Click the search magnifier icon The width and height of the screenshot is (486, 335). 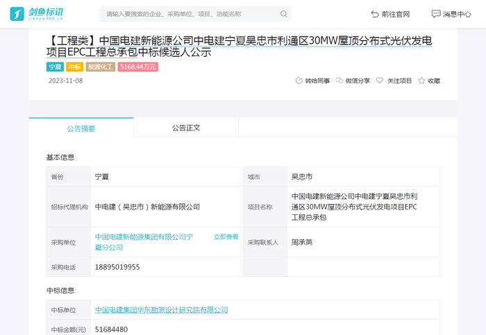[x=284, y=14]
